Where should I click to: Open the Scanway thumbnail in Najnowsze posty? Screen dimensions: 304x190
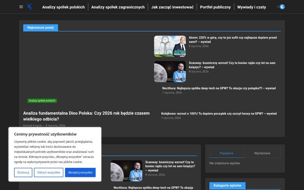[170, 71]
